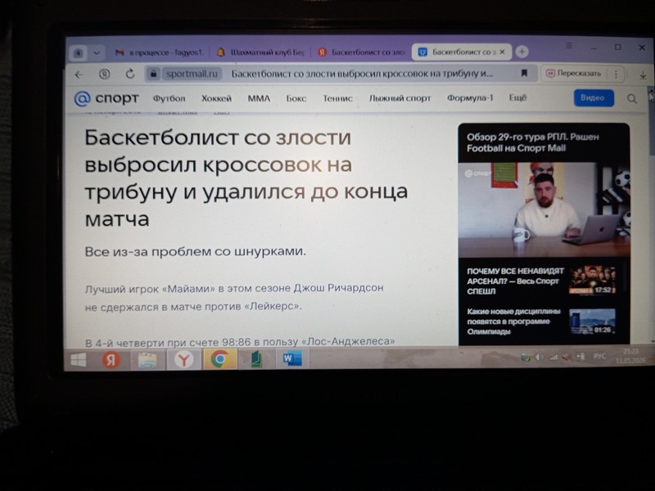This screenshot has width=655, height=491.
Task: Click the Yandex home round icon
Action: 105,74
